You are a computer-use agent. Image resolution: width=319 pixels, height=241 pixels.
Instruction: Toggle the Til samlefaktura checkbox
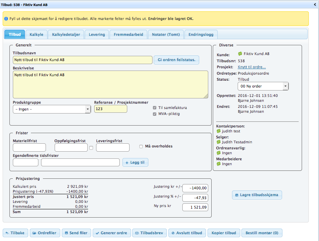tap(154, 108)
